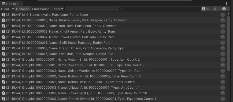The height and width of the screenshot is (102, 233).
Task: Open the Editor dropdown
Action: 57,9
